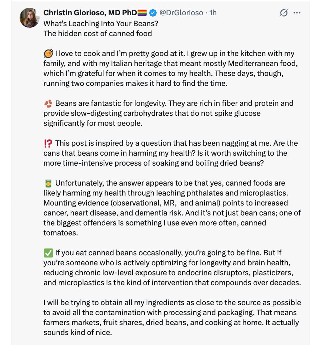
Task: Click the line 'The hidden cost of canned food'
Action: coord(98,34)
